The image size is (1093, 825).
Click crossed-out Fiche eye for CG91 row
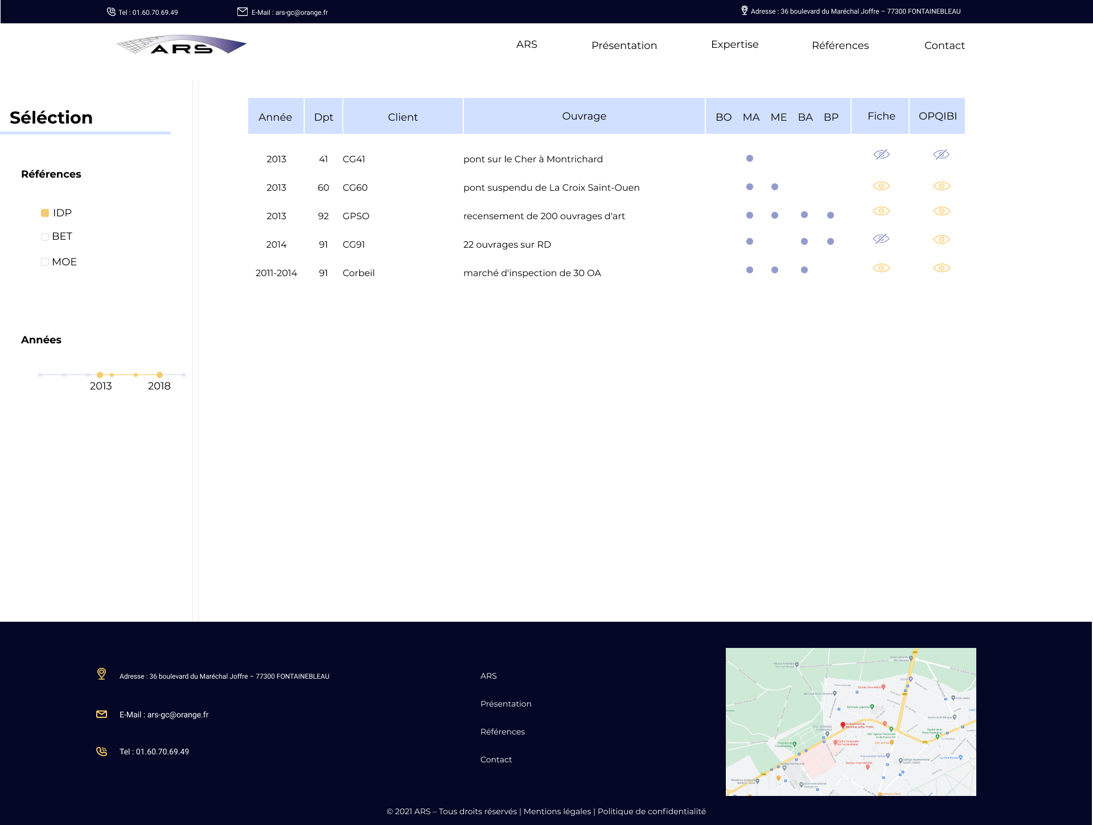[x=881, y=239]
